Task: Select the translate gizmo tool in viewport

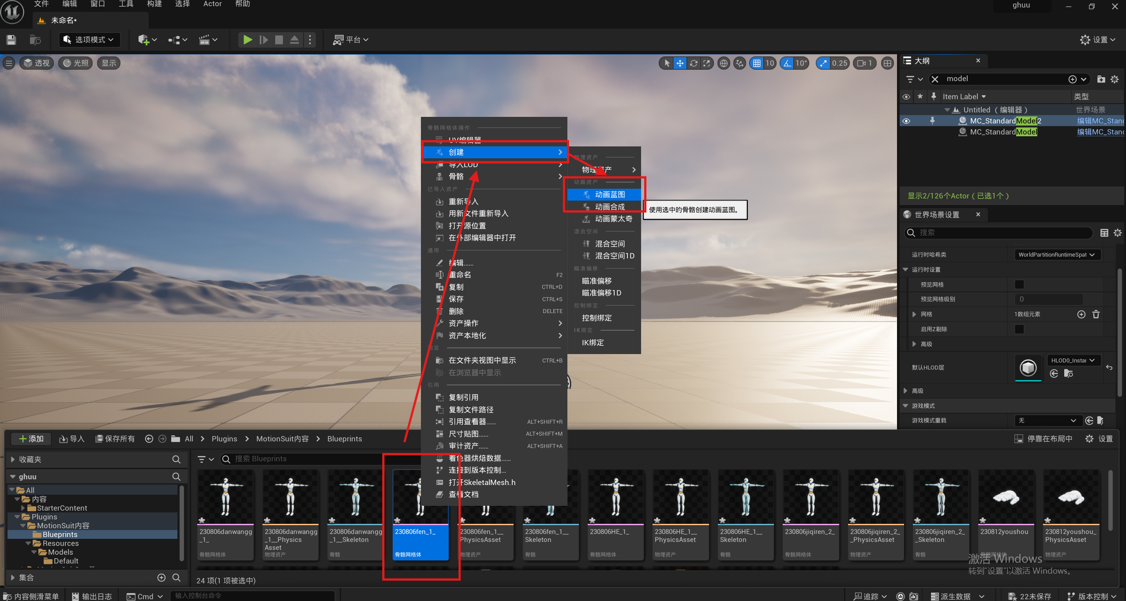Action: point(680,63)
